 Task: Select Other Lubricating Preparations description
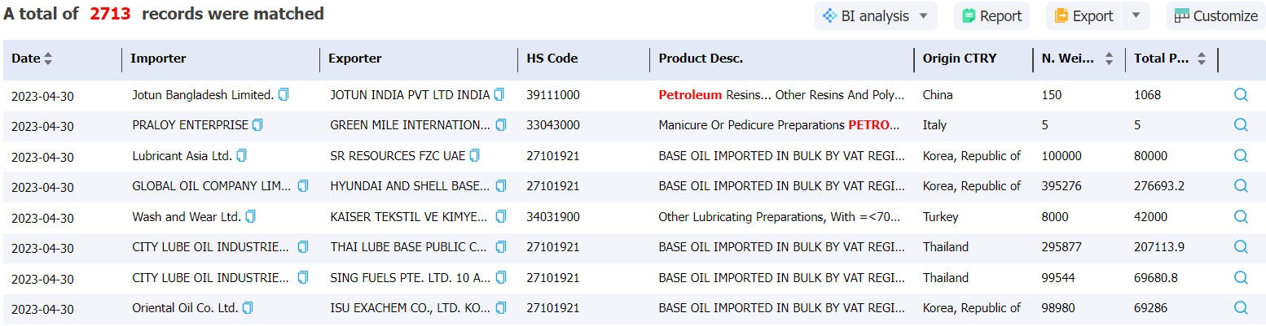click(x=781, y=217)
